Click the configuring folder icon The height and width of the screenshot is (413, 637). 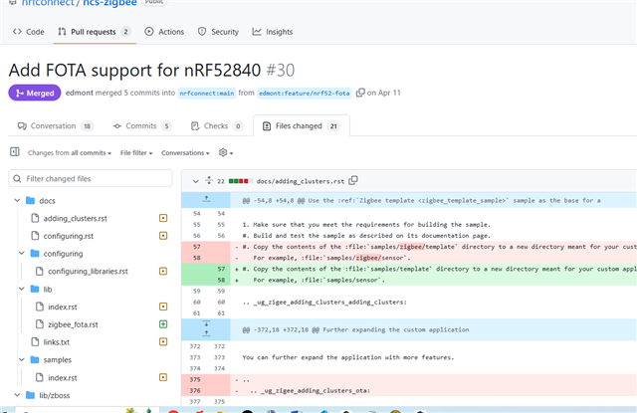[x=35, y=253]
